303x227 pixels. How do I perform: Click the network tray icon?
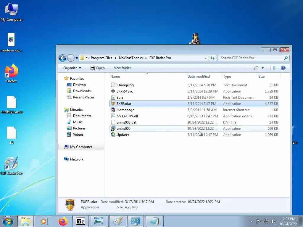click(266, 221)
